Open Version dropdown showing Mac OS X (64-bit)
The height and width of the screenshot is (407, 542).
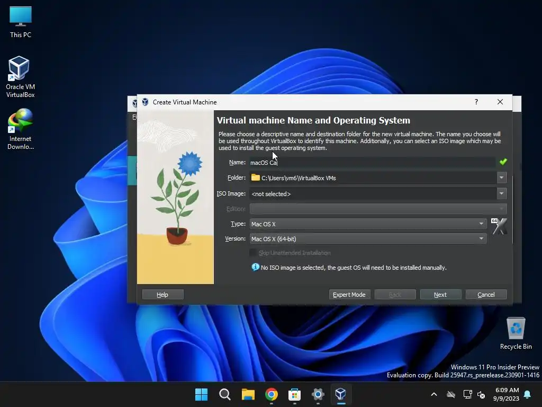(x=368, y=239)
